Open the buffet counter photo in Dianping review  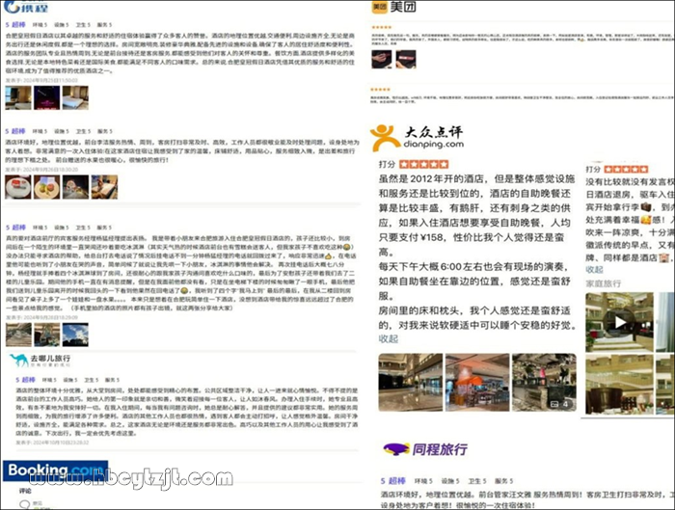(x=477, y=383)
